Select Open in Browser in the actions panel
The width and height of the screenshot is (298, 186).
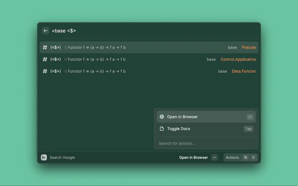(183, 117)
